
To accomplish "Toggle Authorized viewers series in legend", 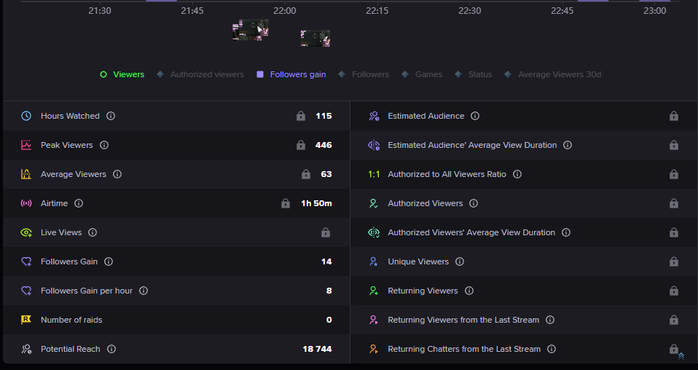I will (200, 74).
